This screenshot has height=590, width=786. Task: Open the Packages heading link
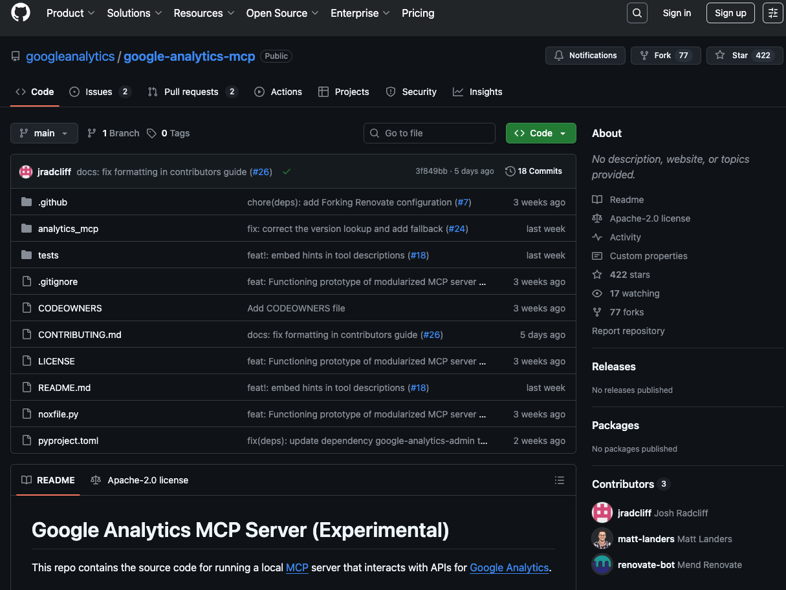(615, 425)
